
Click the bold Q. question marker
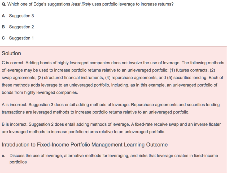[4, 4]
